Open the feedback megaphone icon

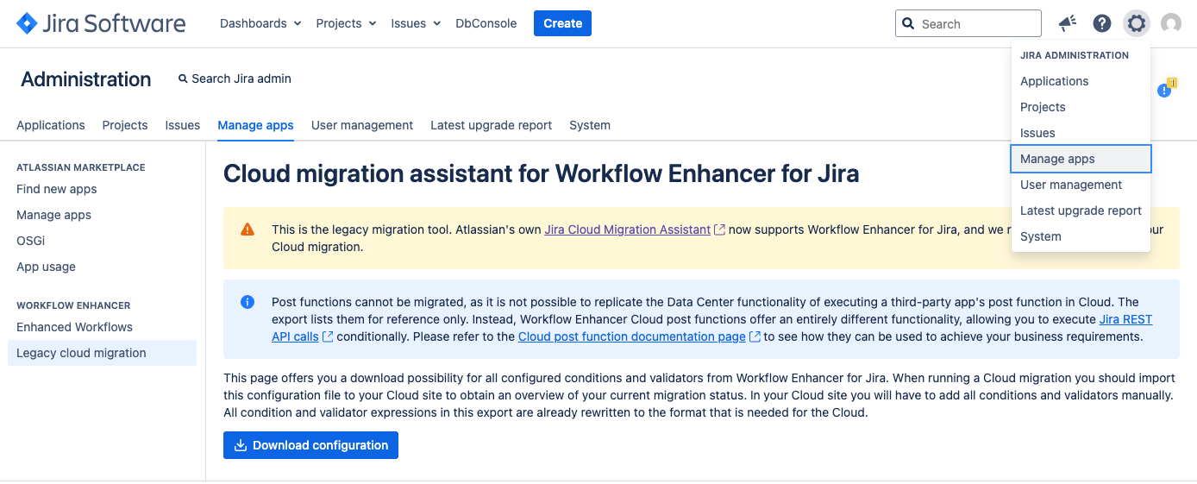coord(1068,23)
